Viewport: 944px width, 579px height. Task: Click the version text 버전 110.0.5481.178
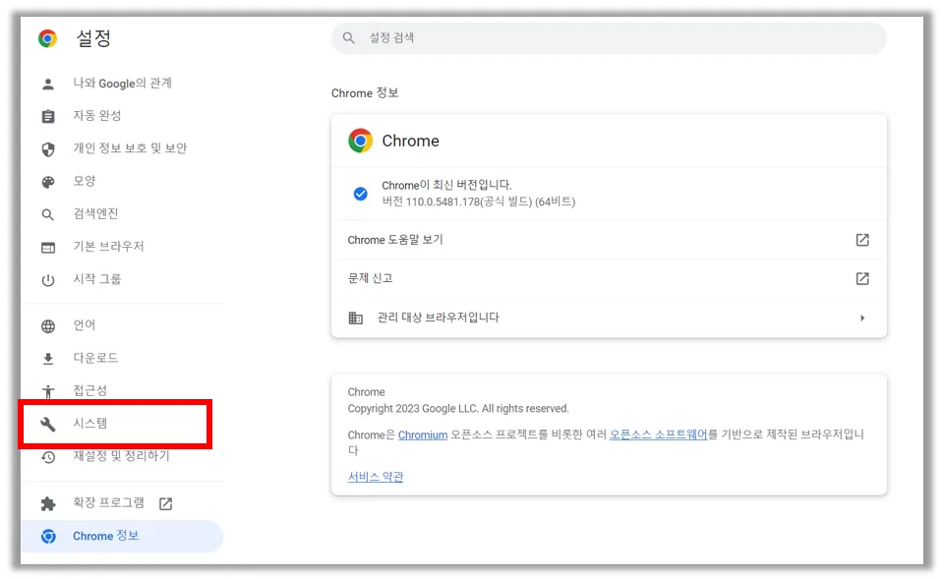tap(479, 202)
